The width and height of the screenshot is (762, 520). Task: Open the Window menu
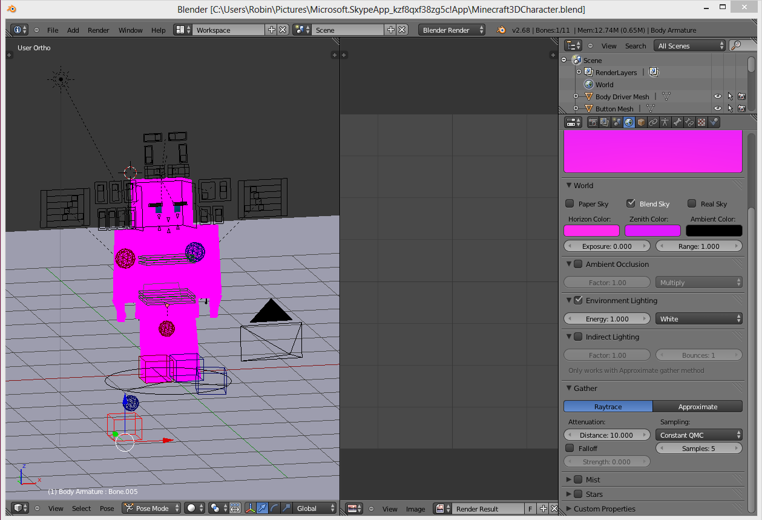(130, 30)
